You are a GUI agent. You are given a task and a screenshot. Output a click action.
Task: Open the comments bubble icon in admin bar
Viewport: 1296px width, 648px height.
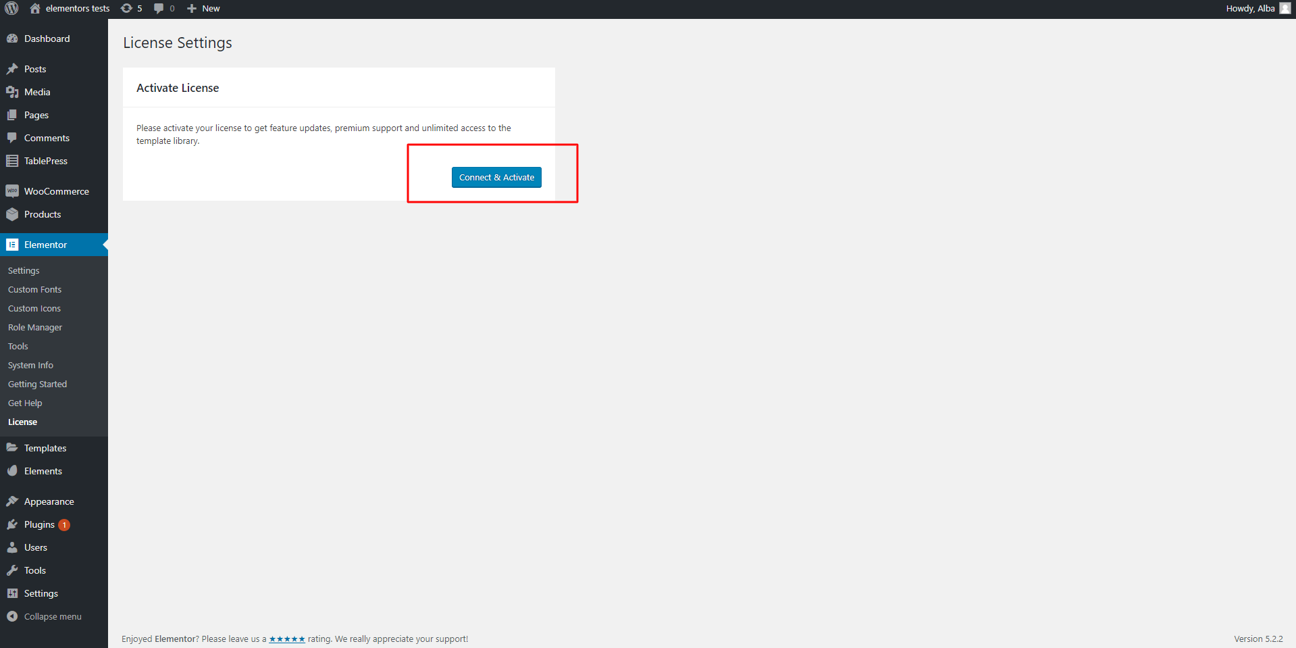[159, 8]
